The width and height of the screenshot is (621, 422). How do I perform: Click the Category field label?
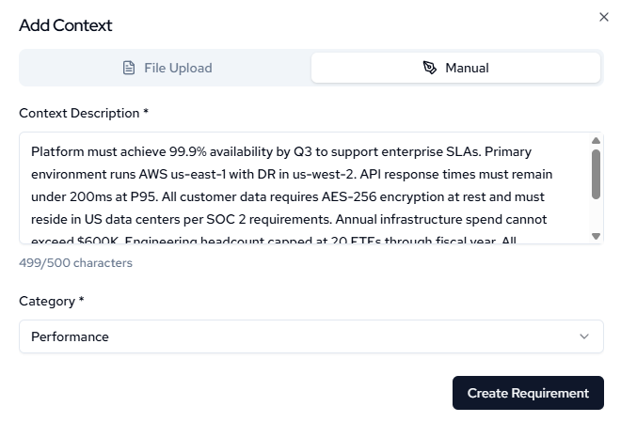pyautogui.click(x=51, y=301)
